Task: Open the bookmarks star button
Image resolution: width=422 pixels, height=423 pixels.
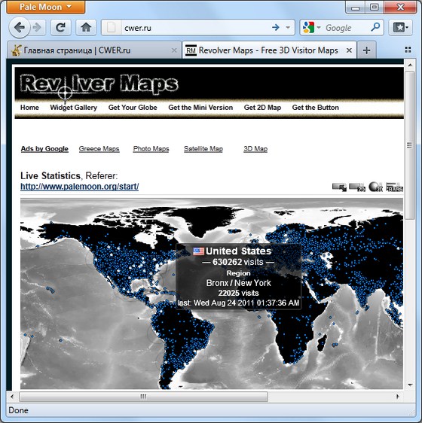Action: pos(400,27)
